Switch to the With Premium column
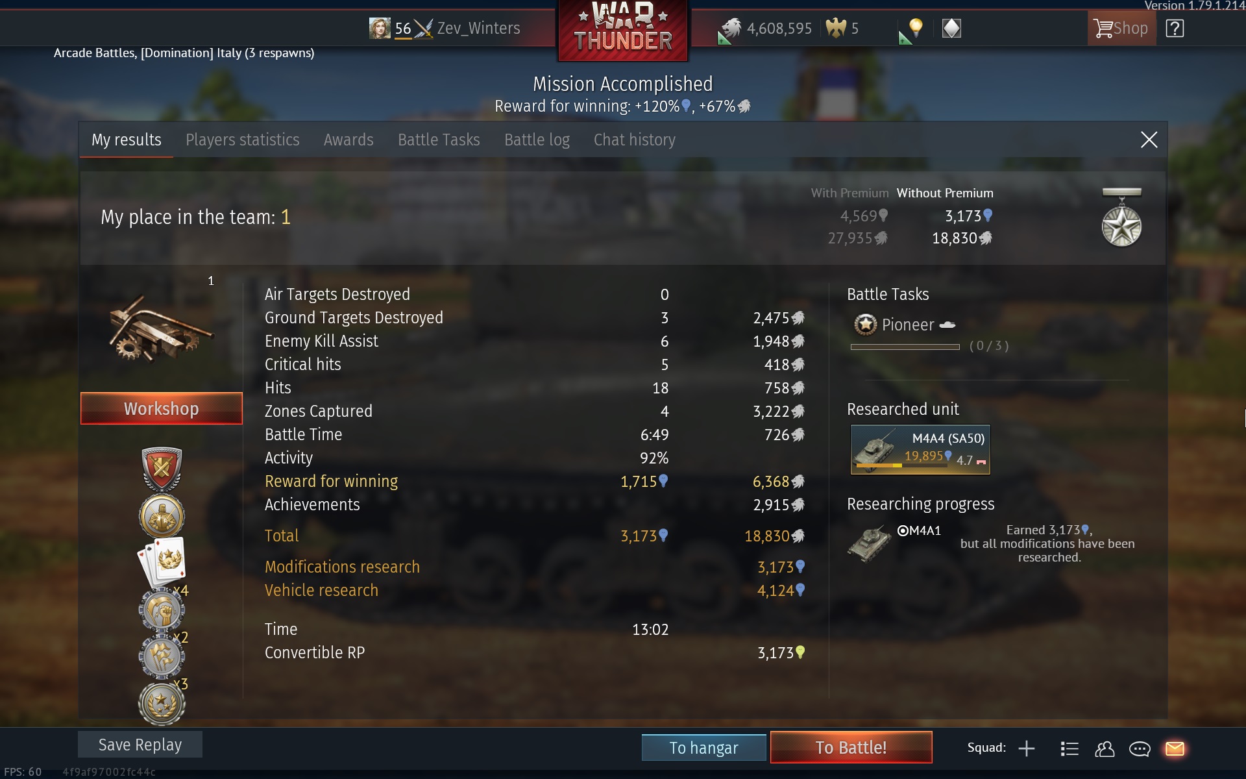 849,193
